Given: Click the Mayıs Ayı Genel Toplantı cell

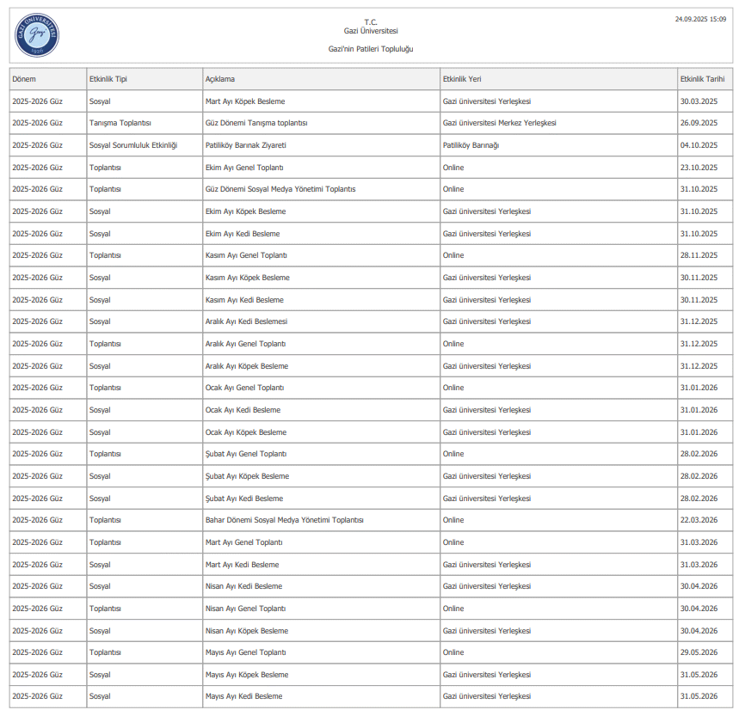Looking at the screenshot, I should tap(245, 652).
